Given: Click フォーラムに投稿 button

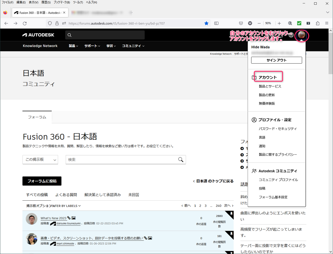Looking at the screenshot, I should (42, 181).
